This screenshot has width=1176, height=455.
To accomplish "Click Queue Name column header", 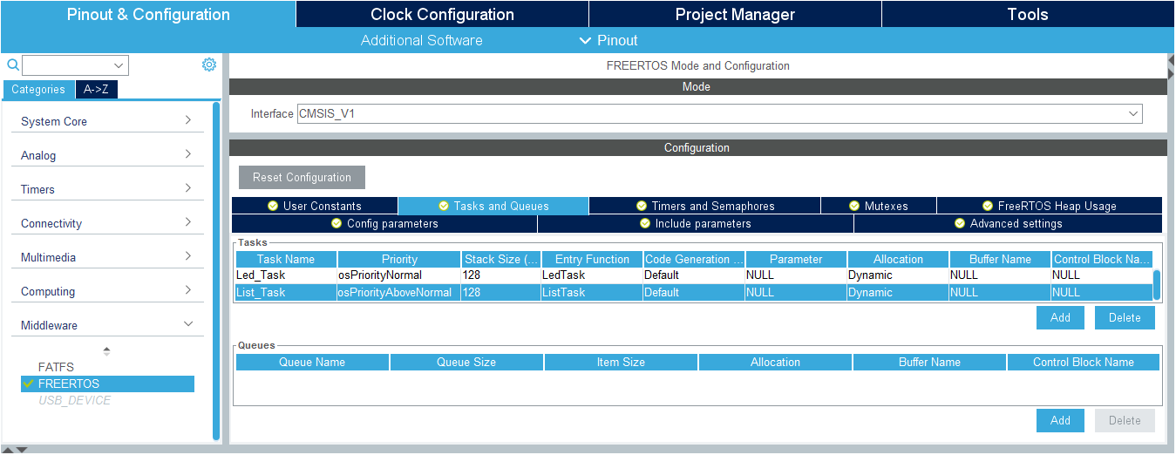I will click(312, 362).
